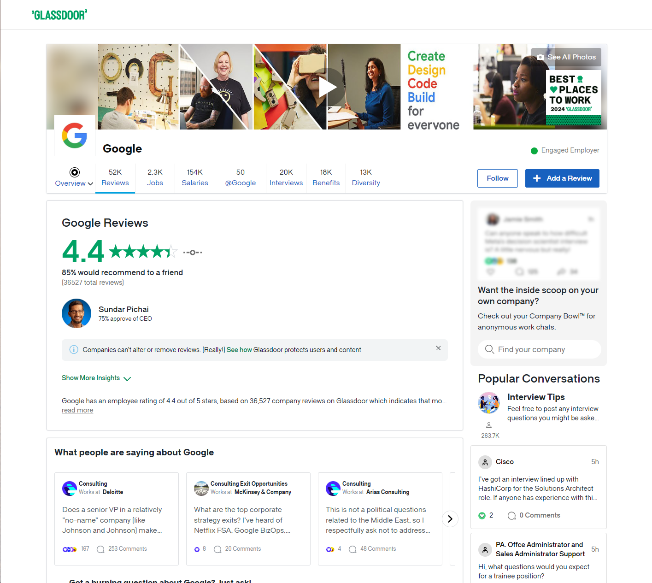652x583 pixels.
Task: Click the Find your company field
Action: click(x=540, y=349)
